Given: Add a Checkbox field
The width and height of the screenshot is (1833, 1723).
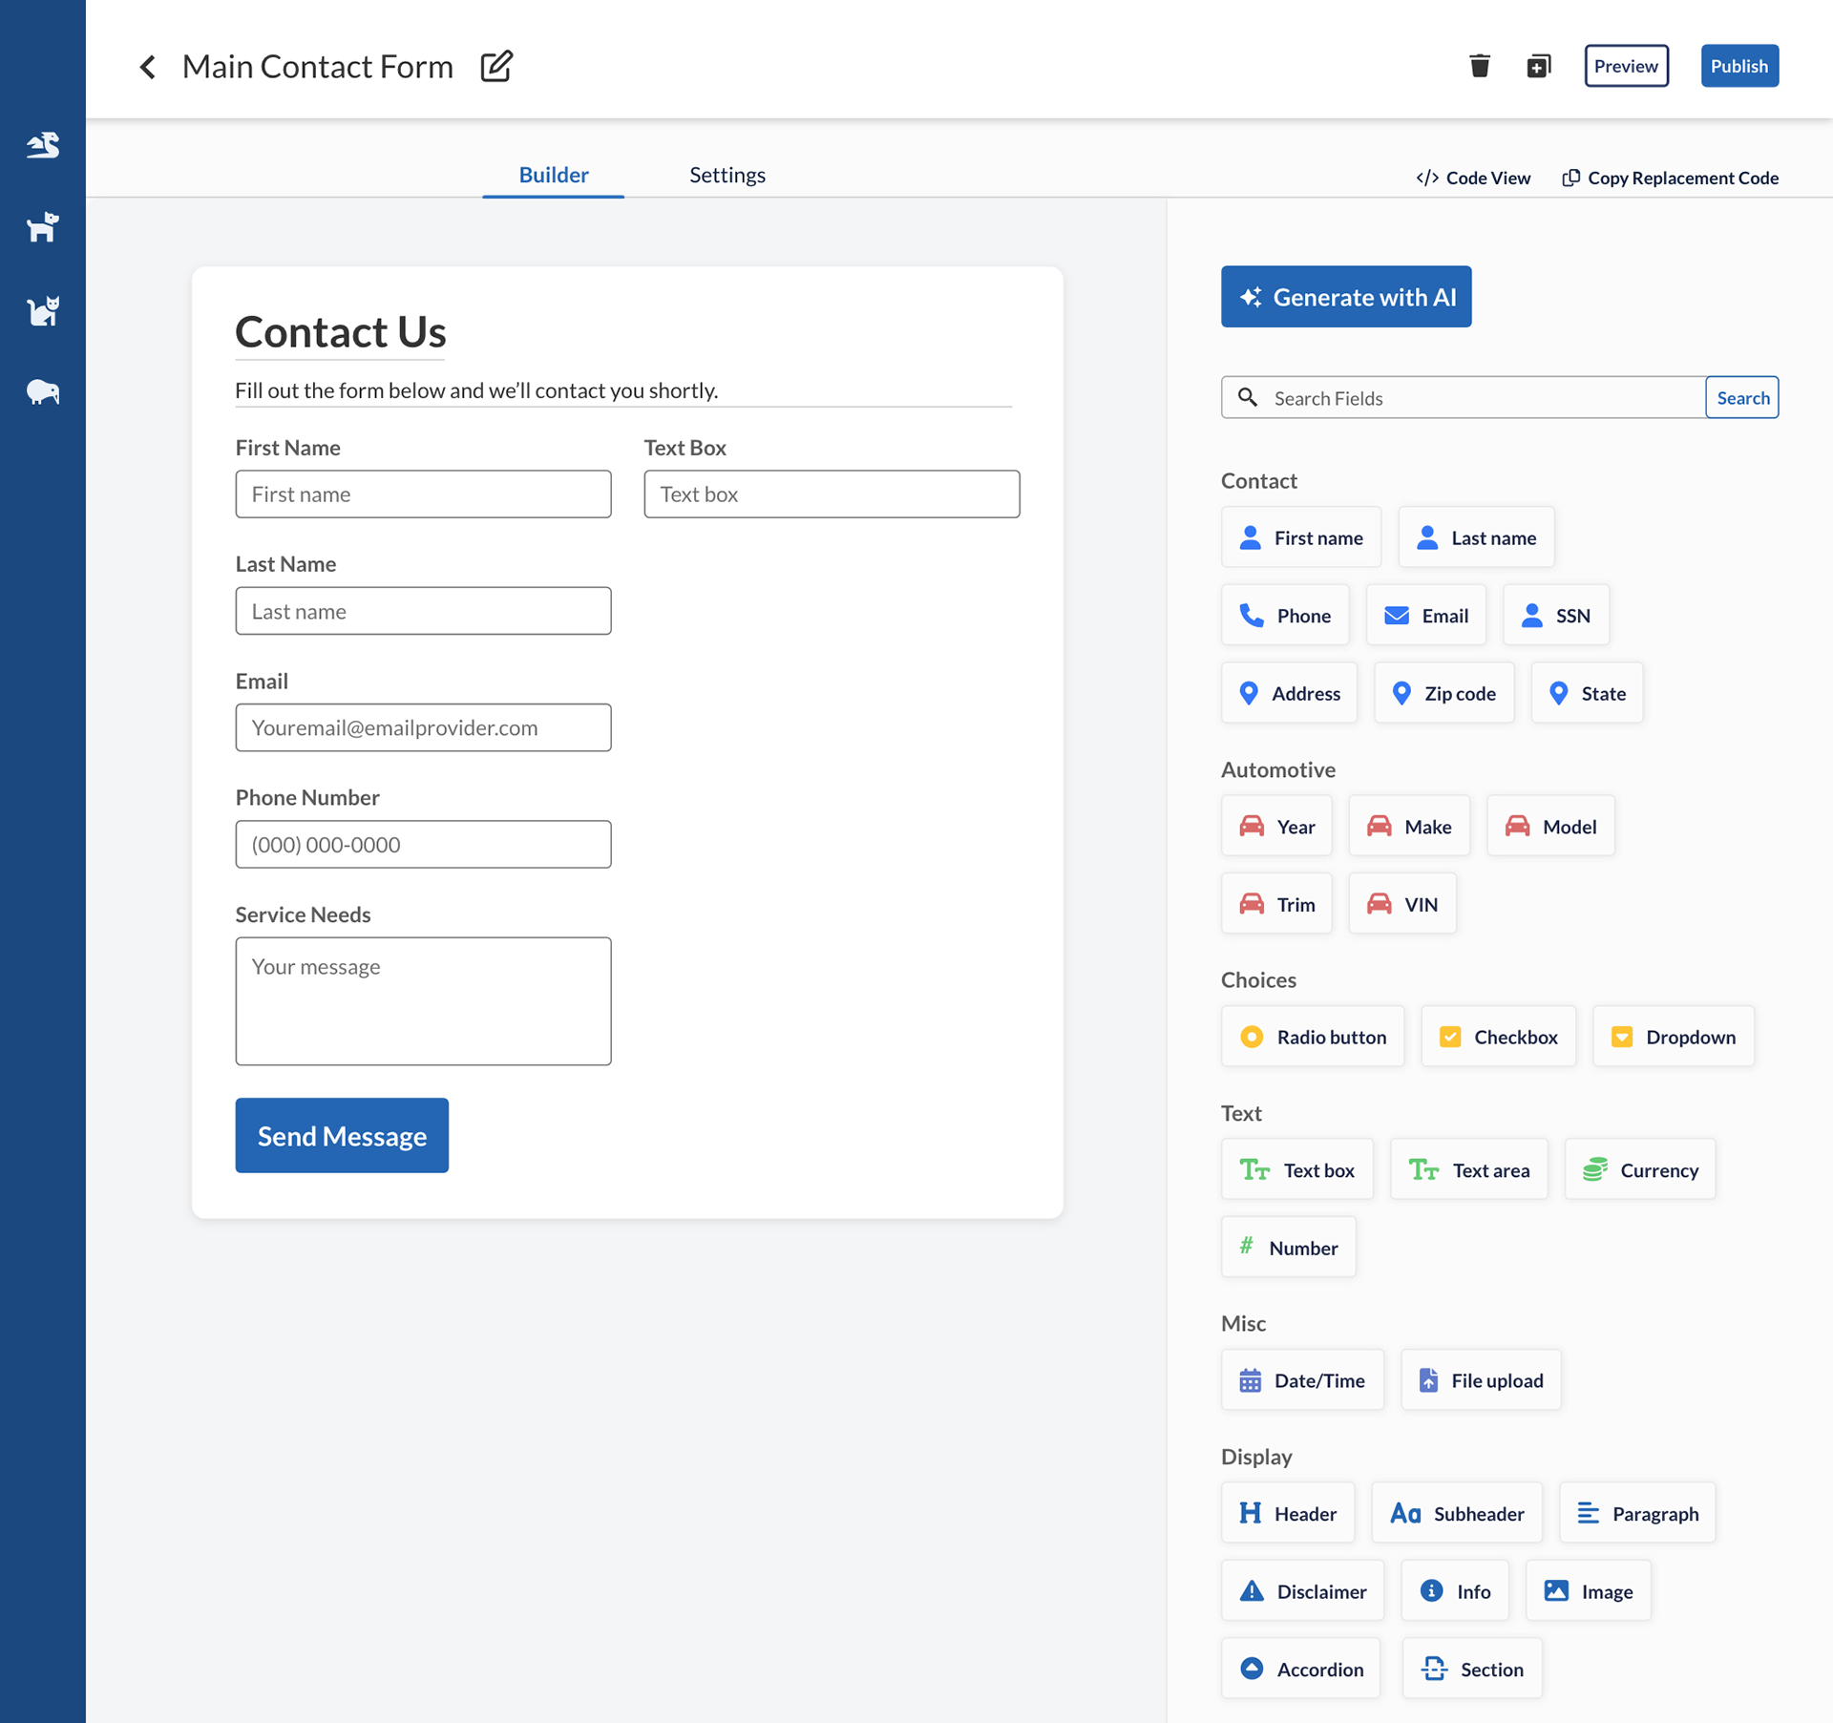Looking at the screenshot, I should point(1498,1037).
